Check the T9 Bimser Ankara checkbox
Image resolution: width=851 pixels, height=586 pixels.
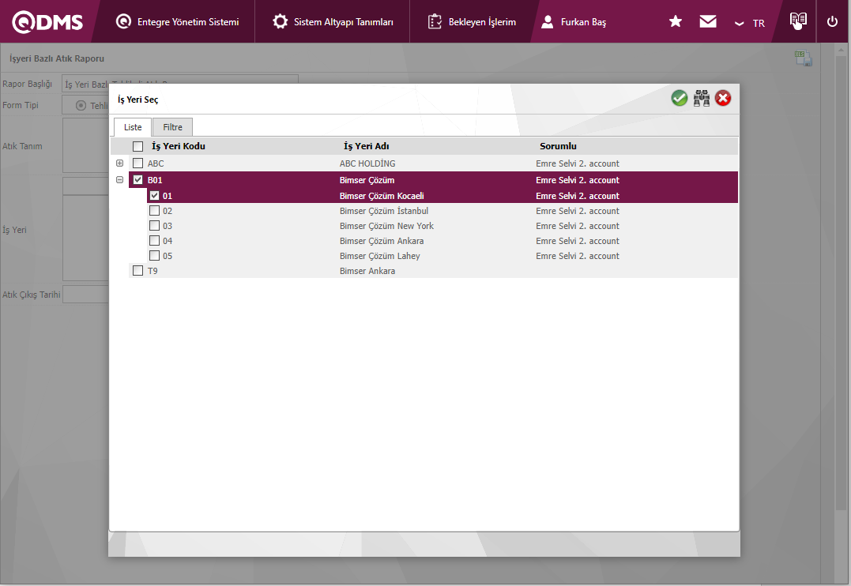(137, 270)
